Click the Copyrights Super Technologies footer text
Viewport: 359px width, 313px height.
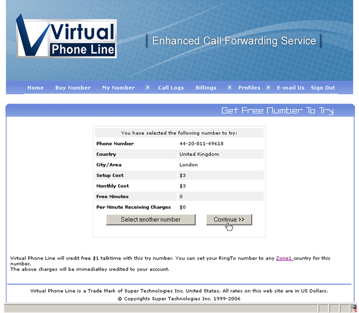(x=179, y=299)
